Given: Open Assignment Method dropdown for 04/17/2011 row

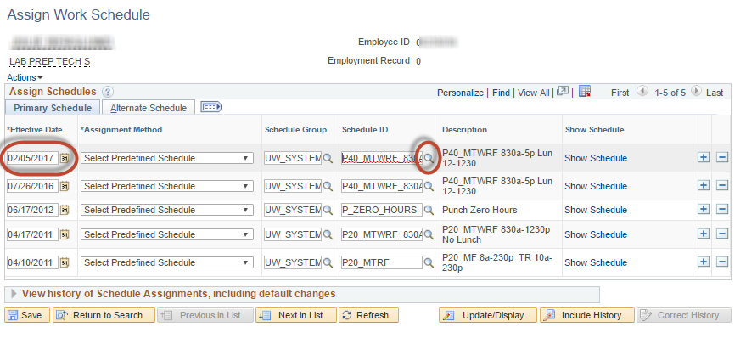Looking at the screenshot, I should tap(167, 234).
